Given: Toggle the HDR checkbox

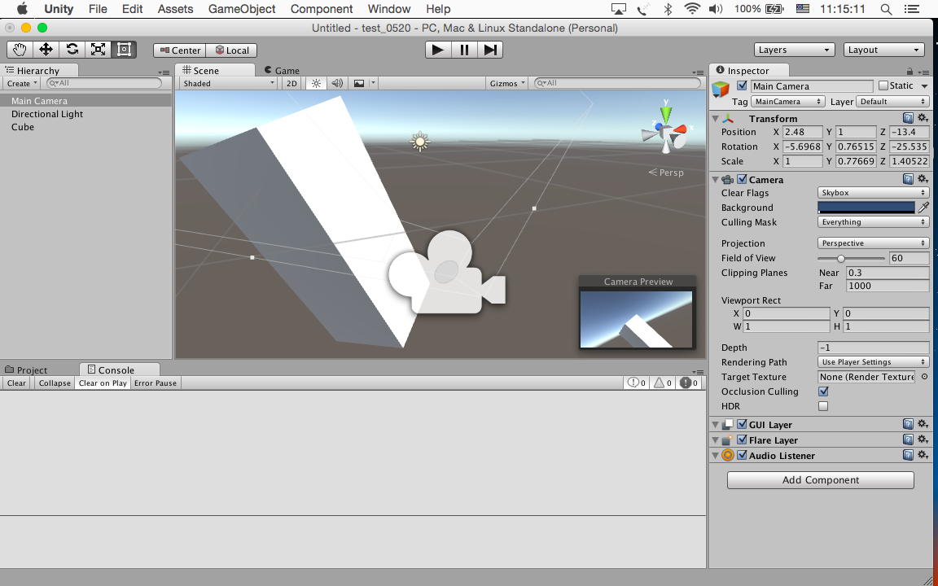Looking at the screenshot, I should [823, 406].
